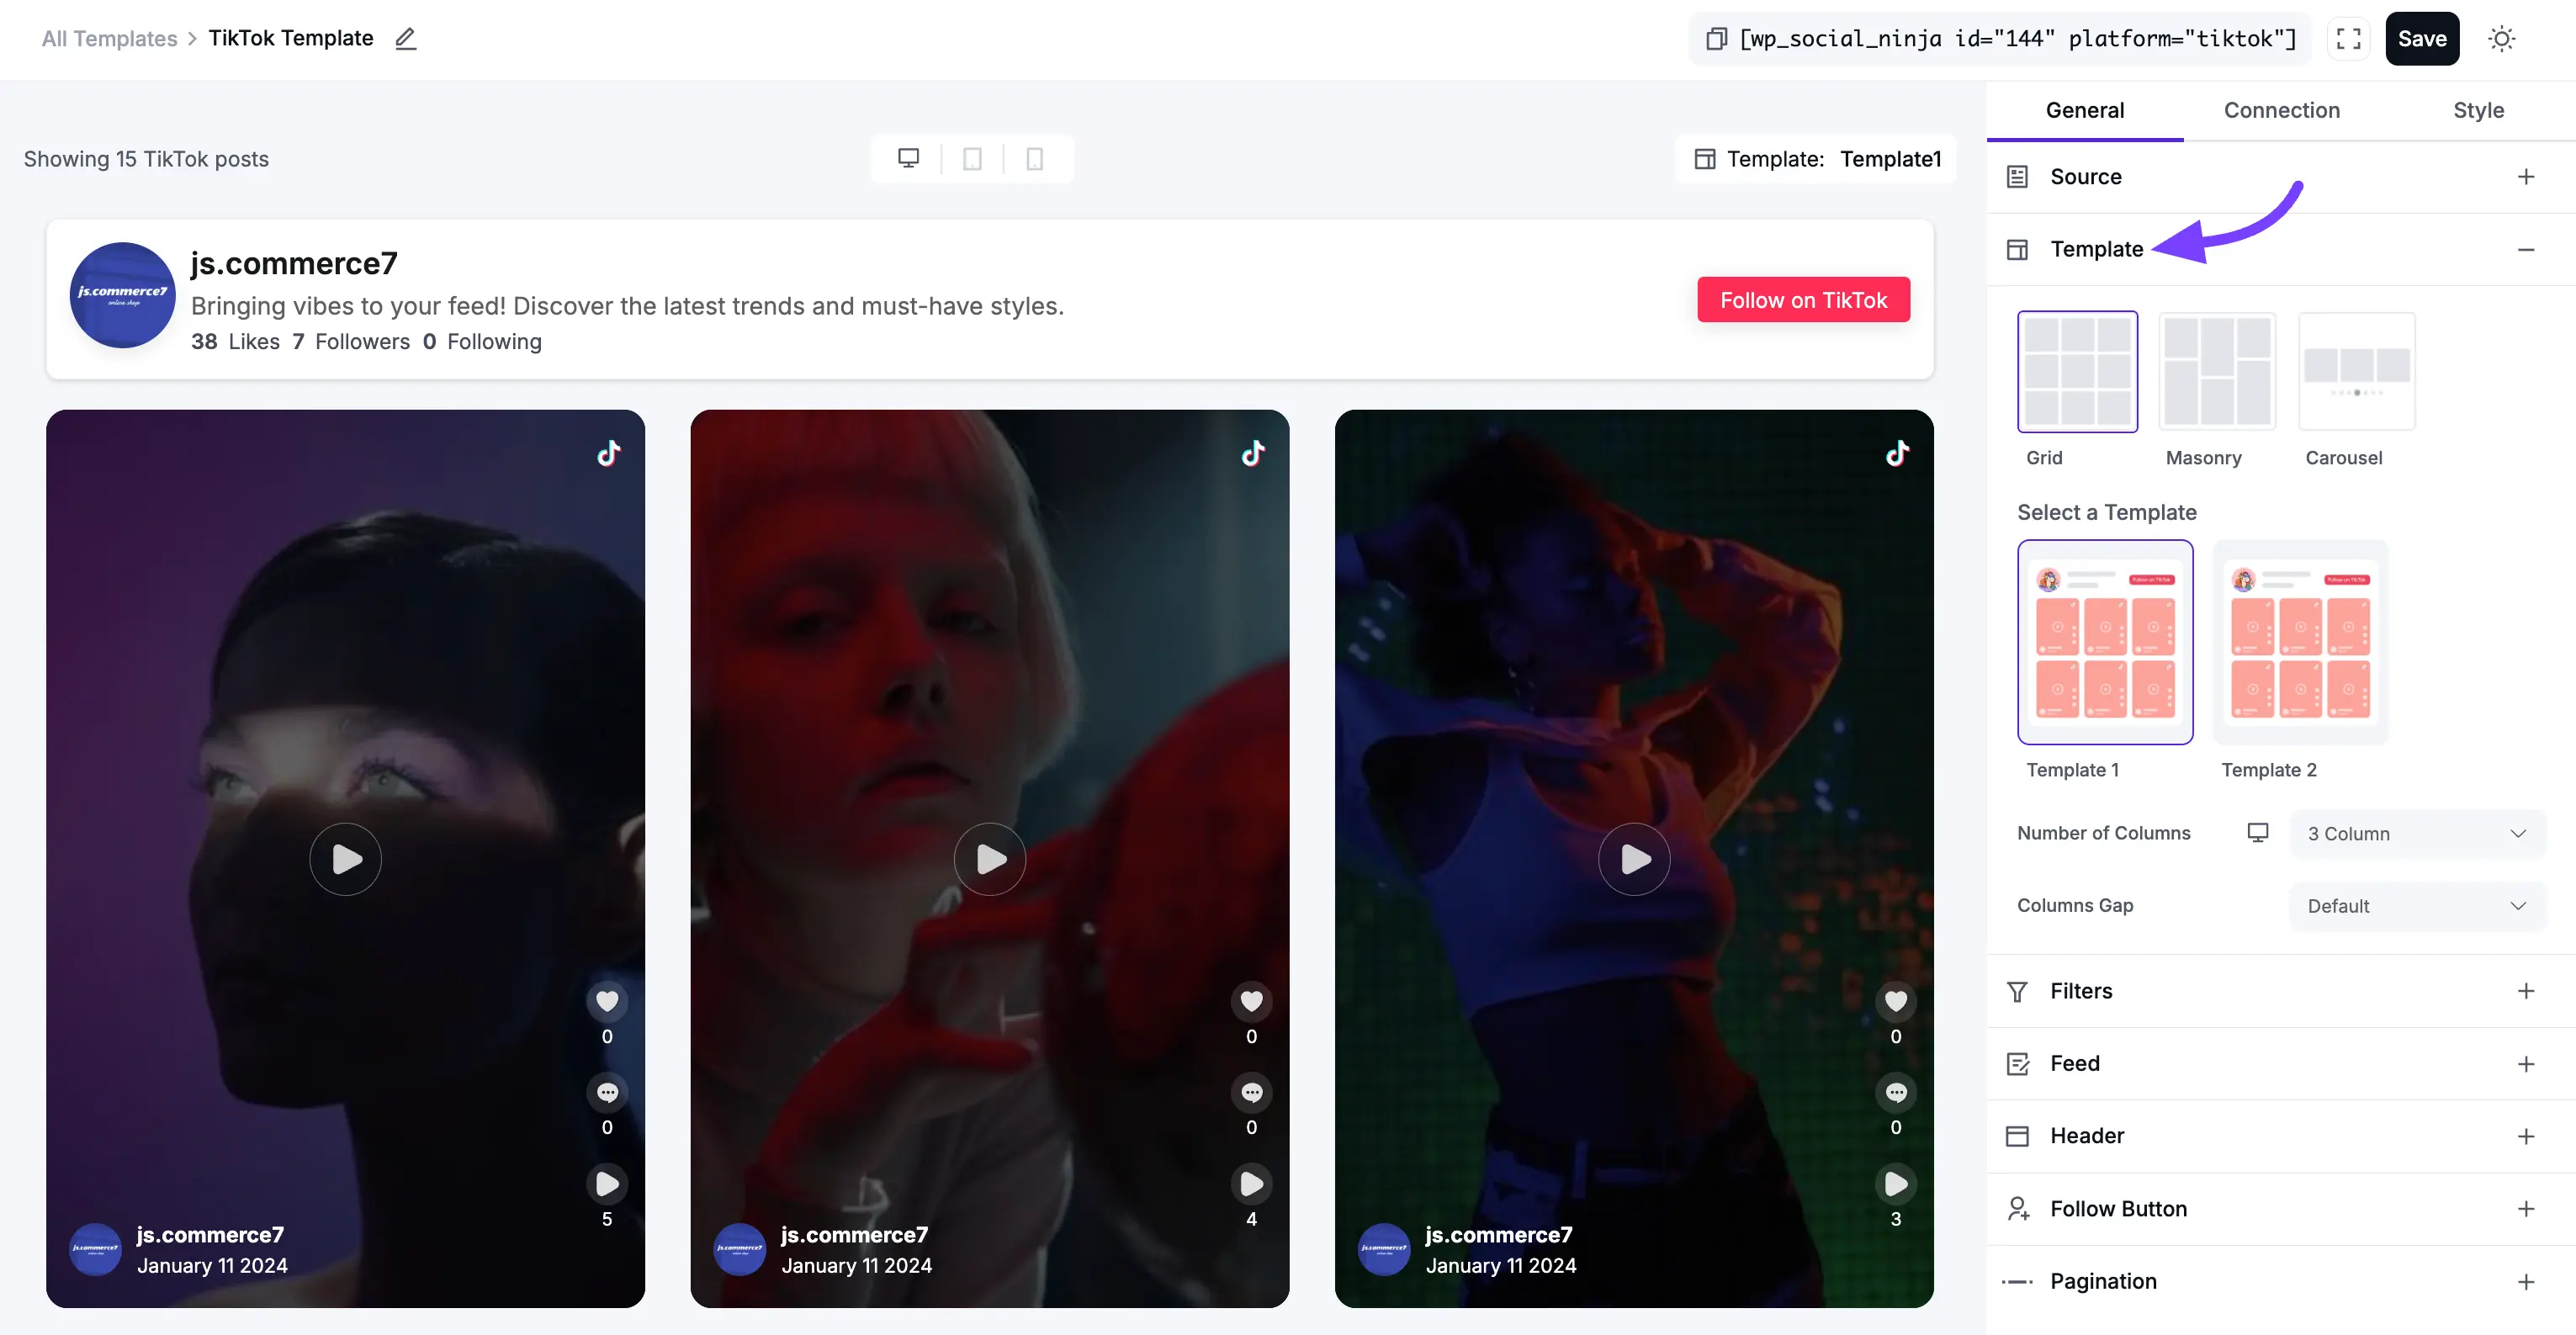Open fullscreen preview with the expand icon
This screenshot has width=2576, height=1335.
click(x=2348, y=39)
